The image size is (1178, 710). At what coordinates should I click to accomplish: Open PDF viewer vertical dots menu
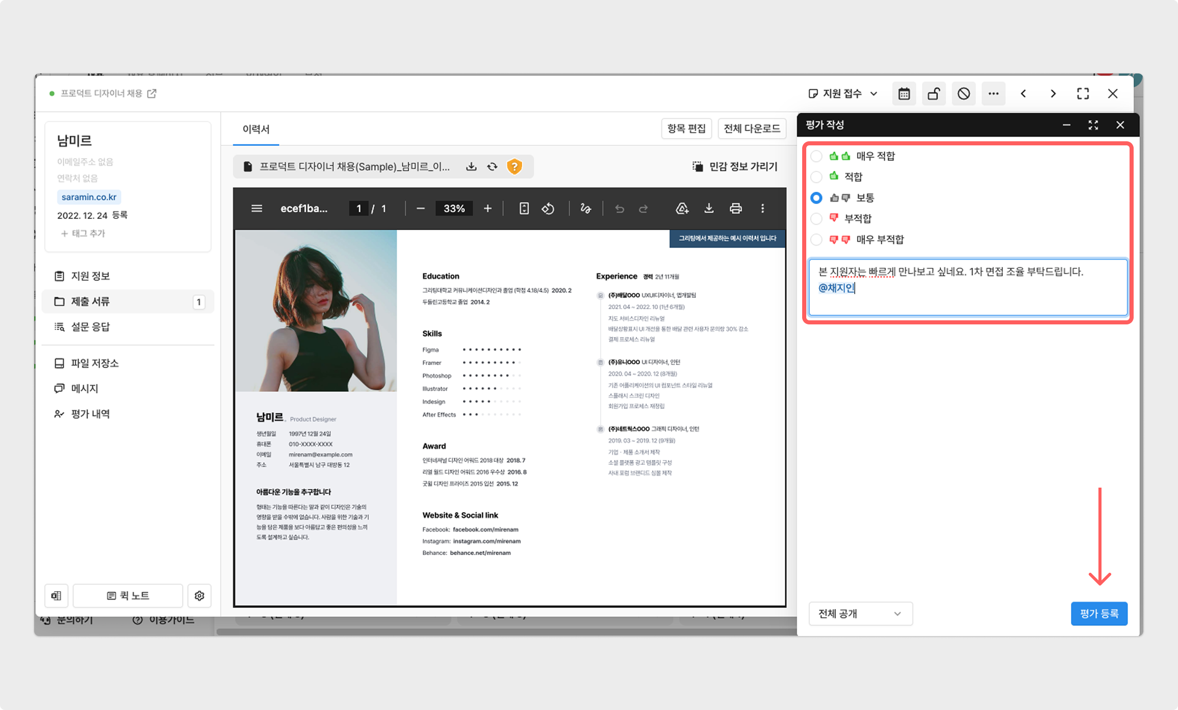(x=763, y=209)
